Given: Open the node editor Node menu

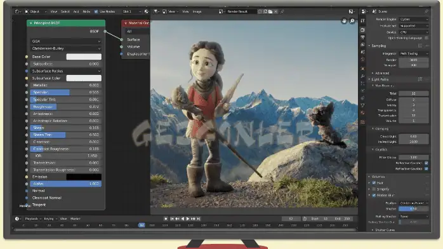Looking at the screenshot, I should tap(86, 11).
